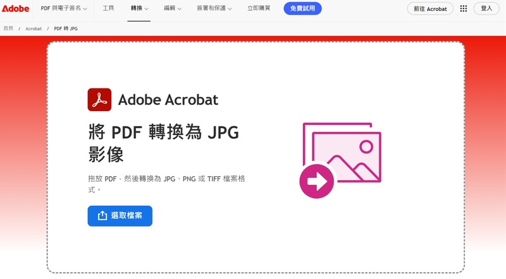Click the pink image conversion illustration

tap(340, 160)
